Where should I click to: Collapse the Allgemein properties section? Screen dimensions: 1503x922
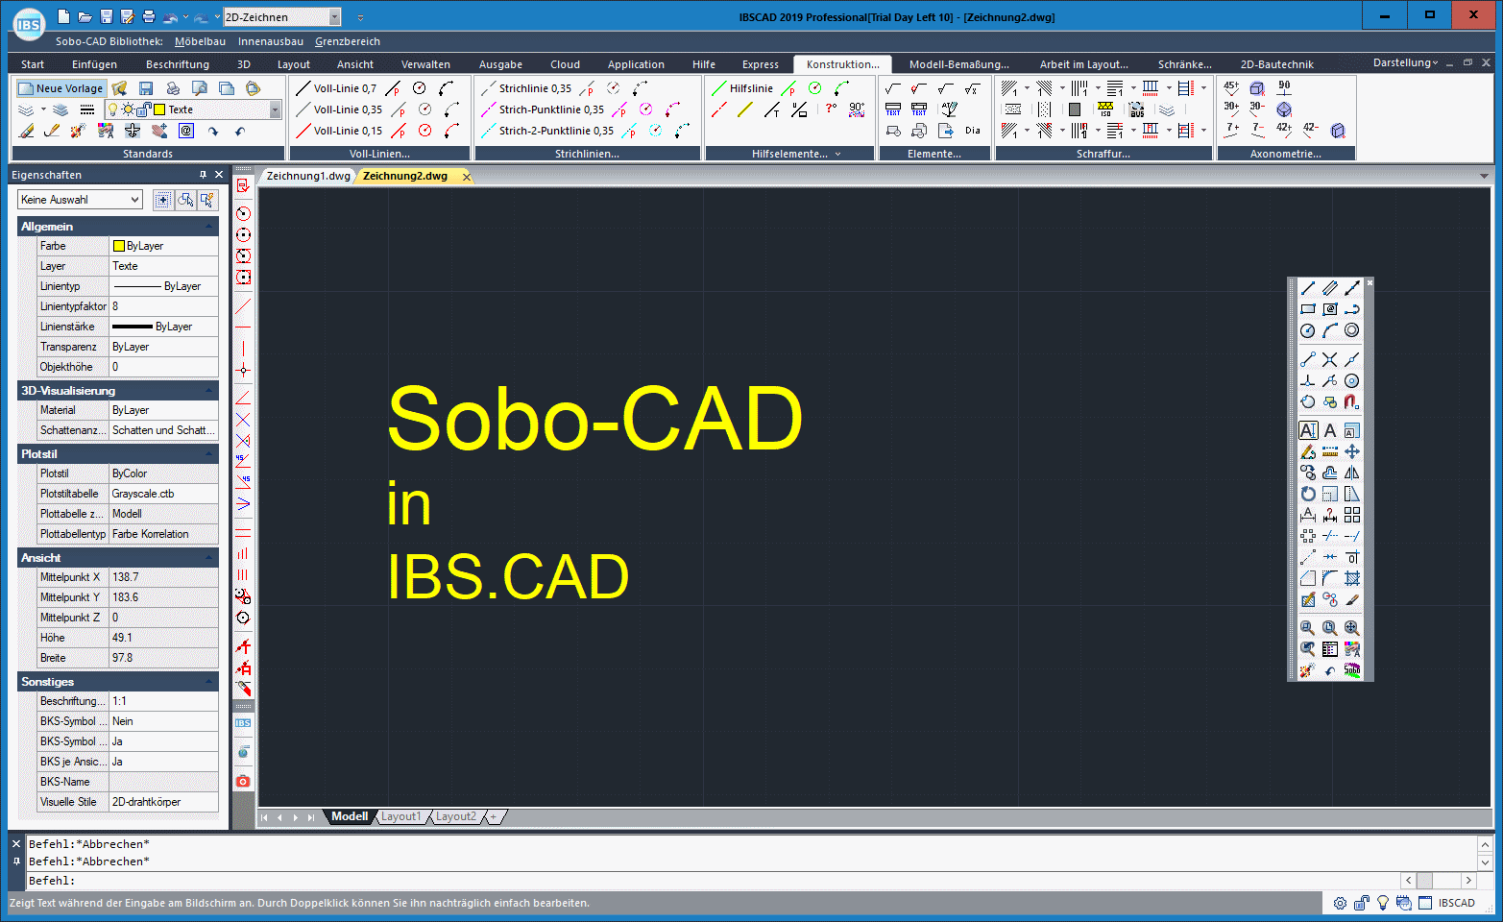pyautogui.click(x=208, y=227)
